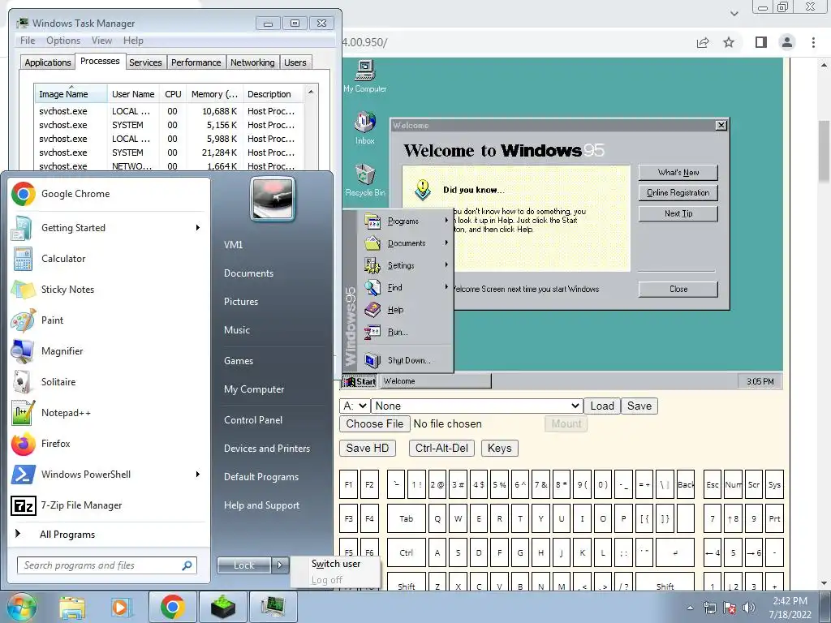
Task: Open Sticky Notes from Start menu
Action: (x=67, y=290)
